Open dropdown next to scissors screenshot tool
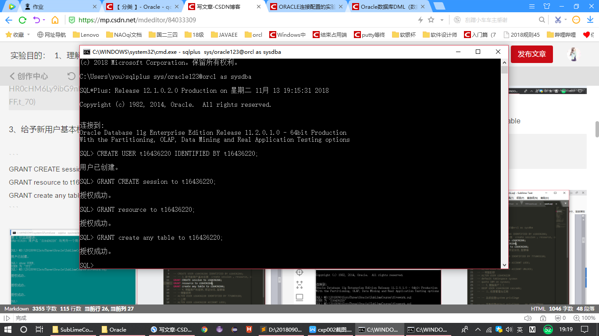 click(x=566, y=20)
